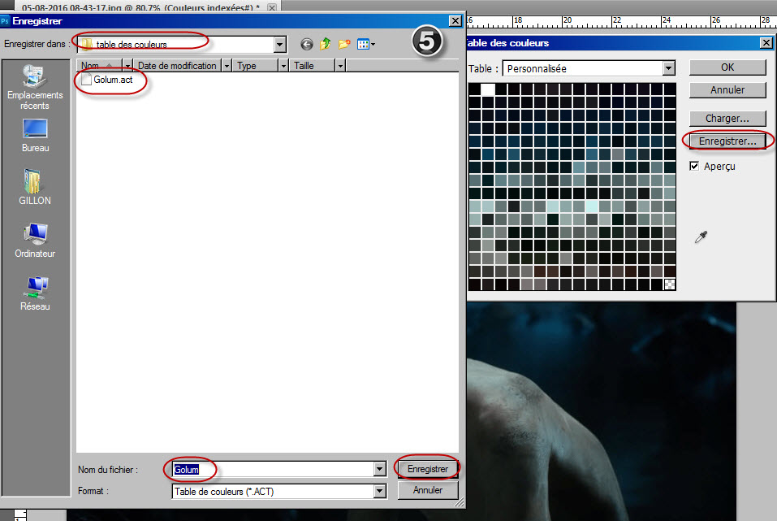Expand the Enregistrer dans folder dropdown

(280, 45)
